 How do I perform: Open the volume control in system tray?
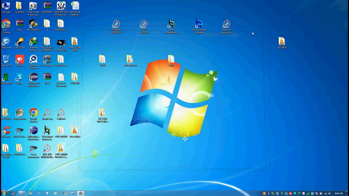(x=330, y=193)
